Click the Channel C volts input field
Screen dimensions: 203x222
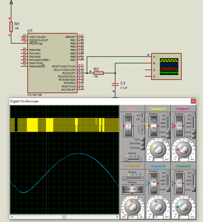point(184,159)
